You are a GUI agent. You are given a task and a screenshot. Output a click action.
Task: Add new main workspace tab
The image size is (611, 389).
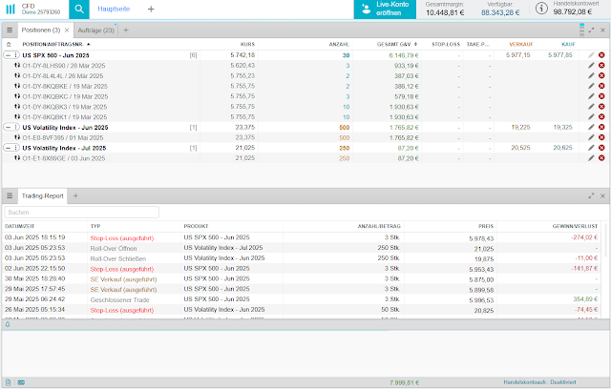151,9
